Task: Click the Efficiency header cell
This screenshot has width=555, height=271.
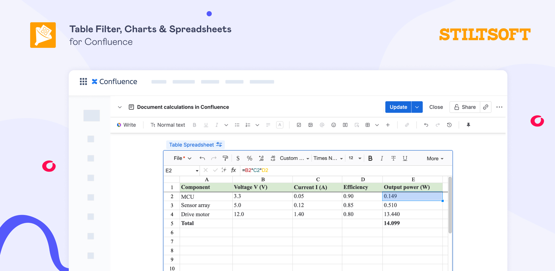Action: 362,187
